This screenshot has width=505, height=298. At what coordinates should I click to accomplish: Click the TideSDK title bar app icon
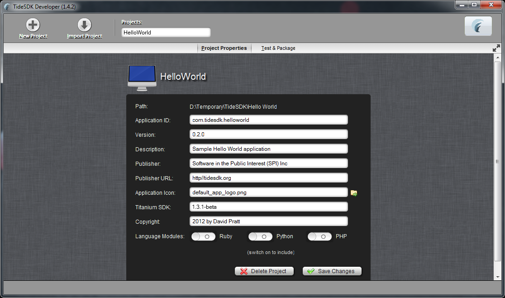coord(7,7)
